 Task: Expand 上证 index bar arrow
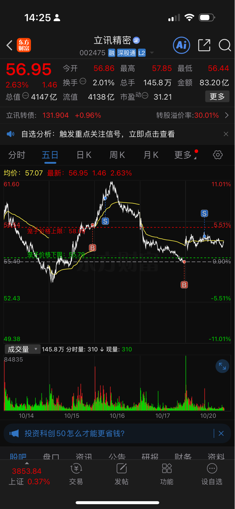coord(27,463)
